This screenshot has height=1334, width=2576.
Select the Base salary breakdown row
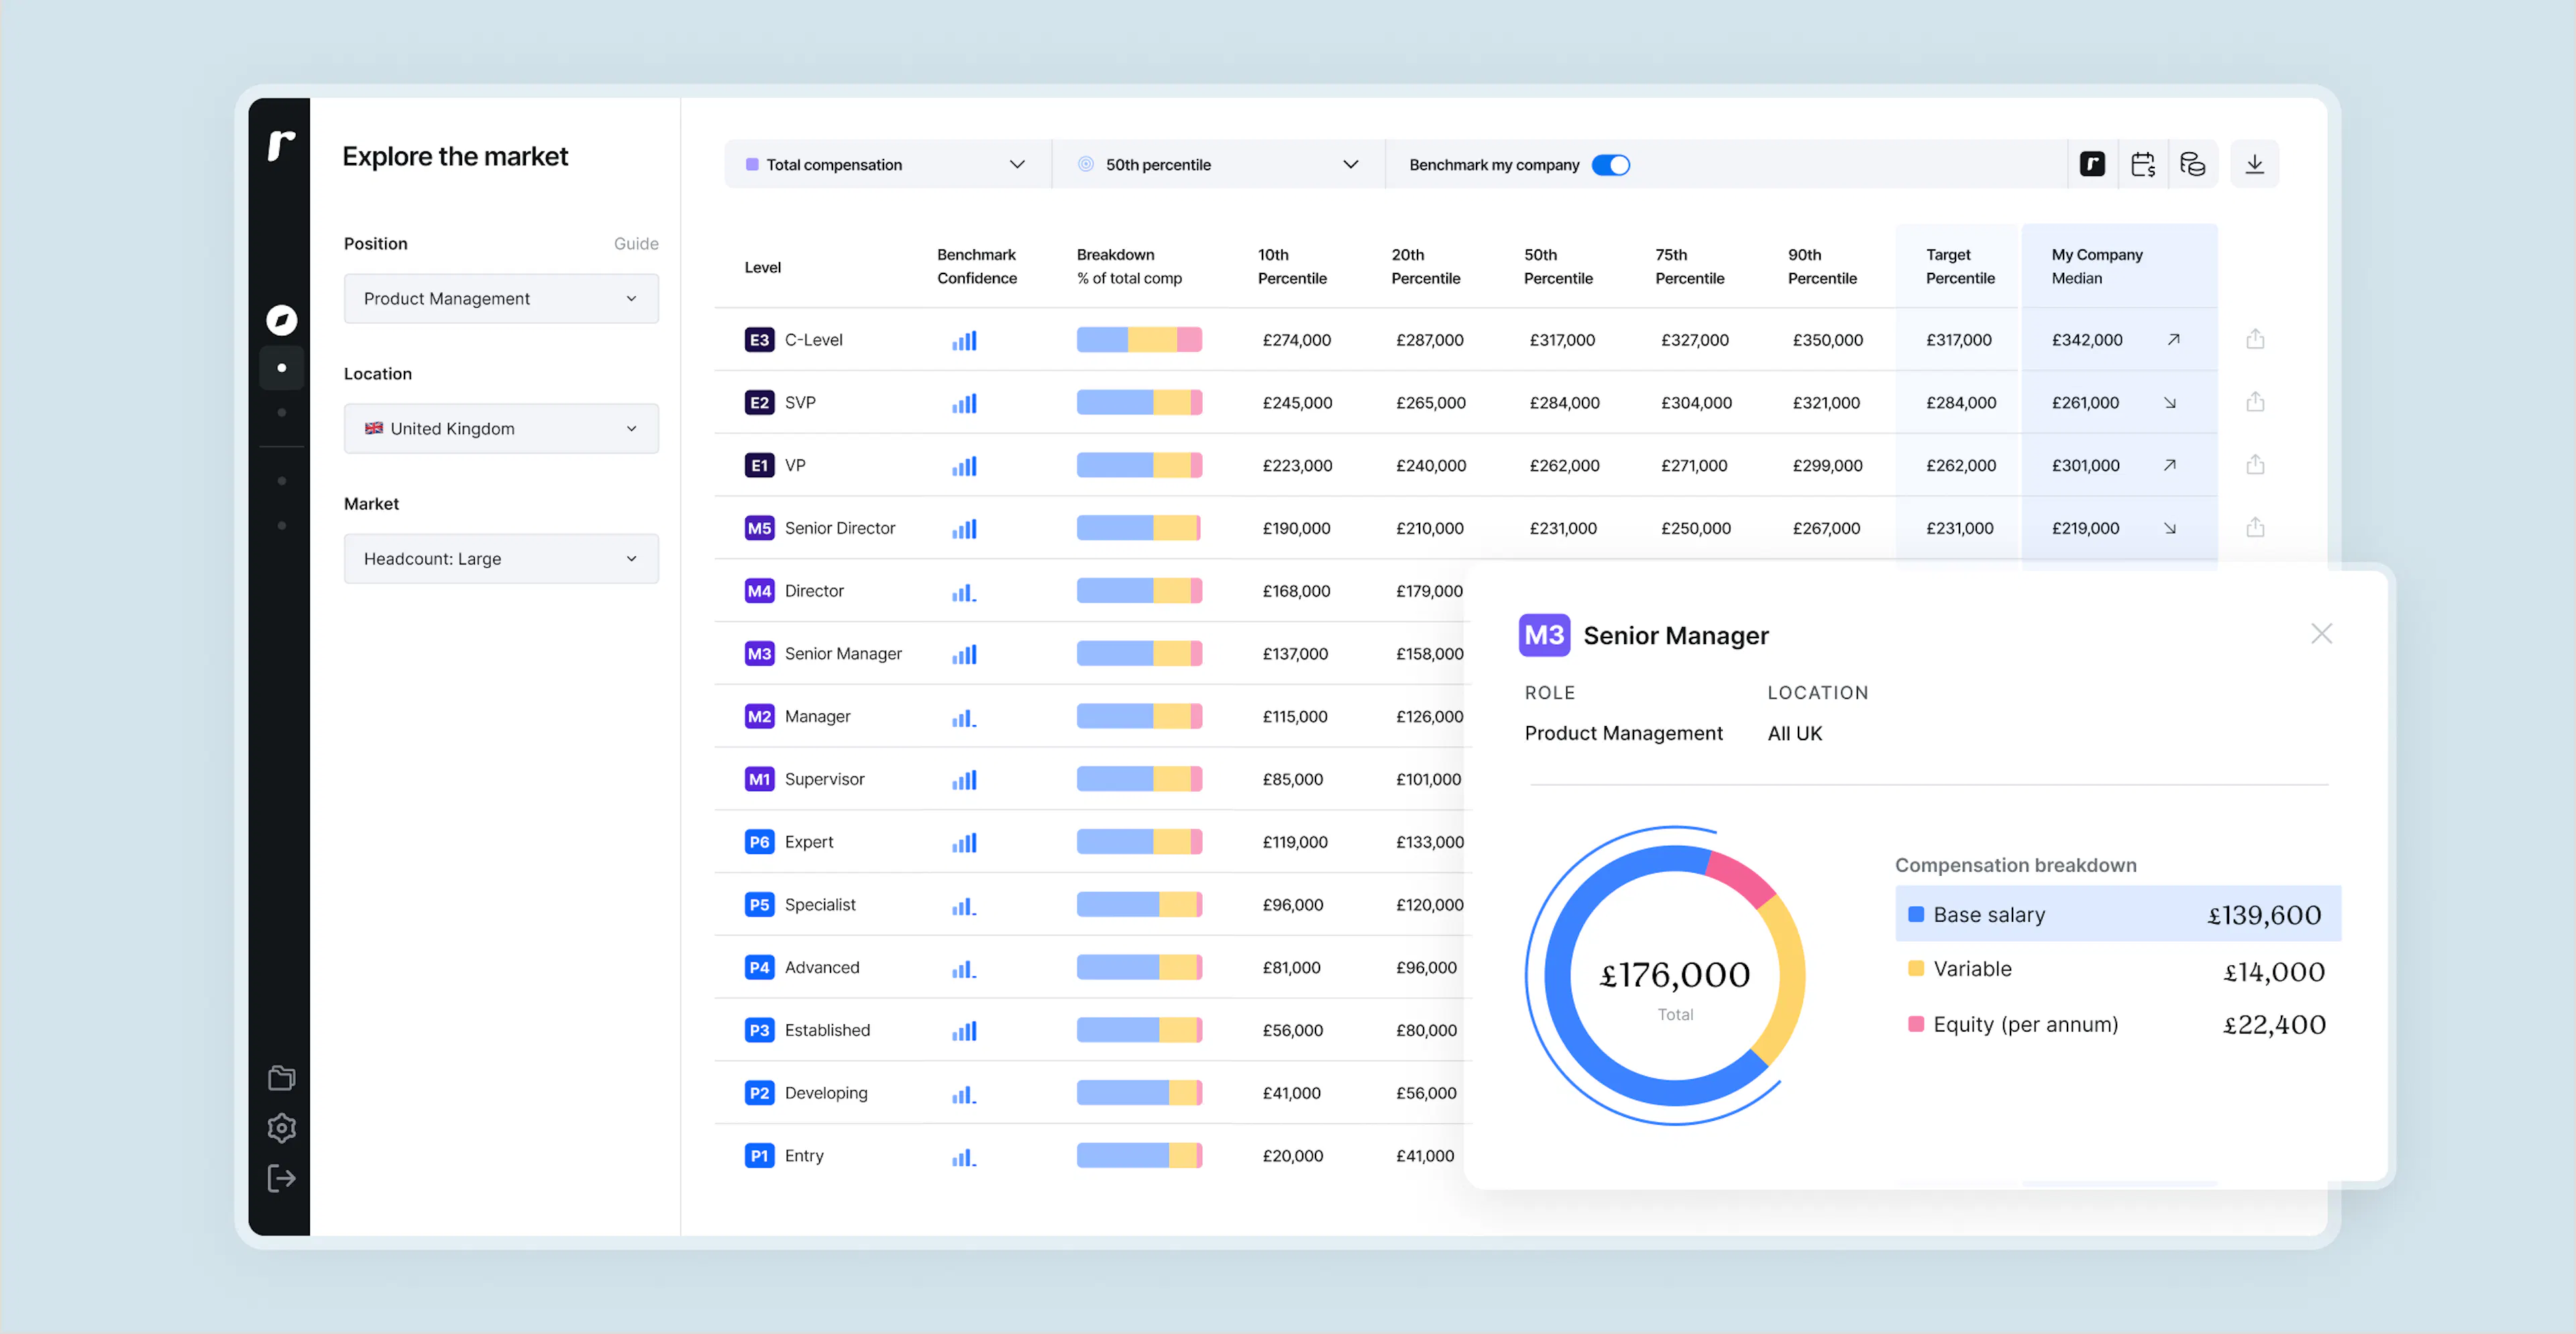2117,914
